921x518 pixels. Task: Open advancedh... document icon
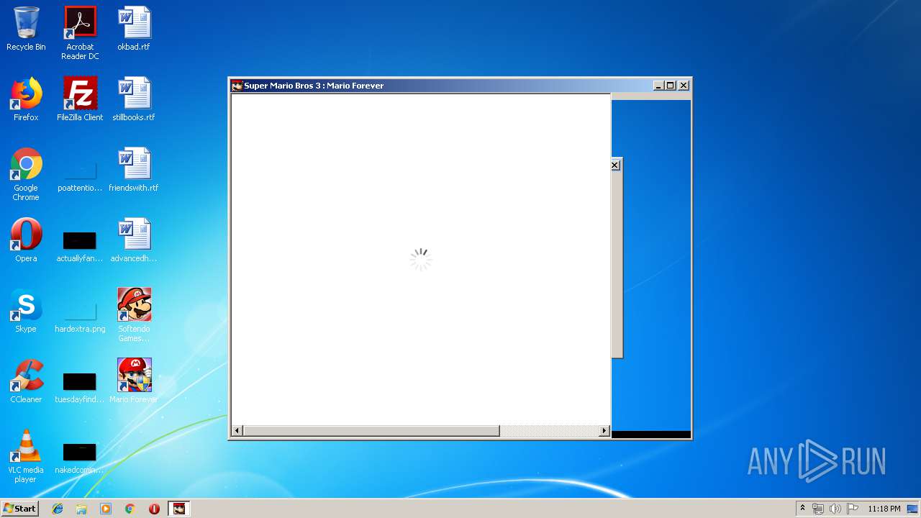click(134, 240)
